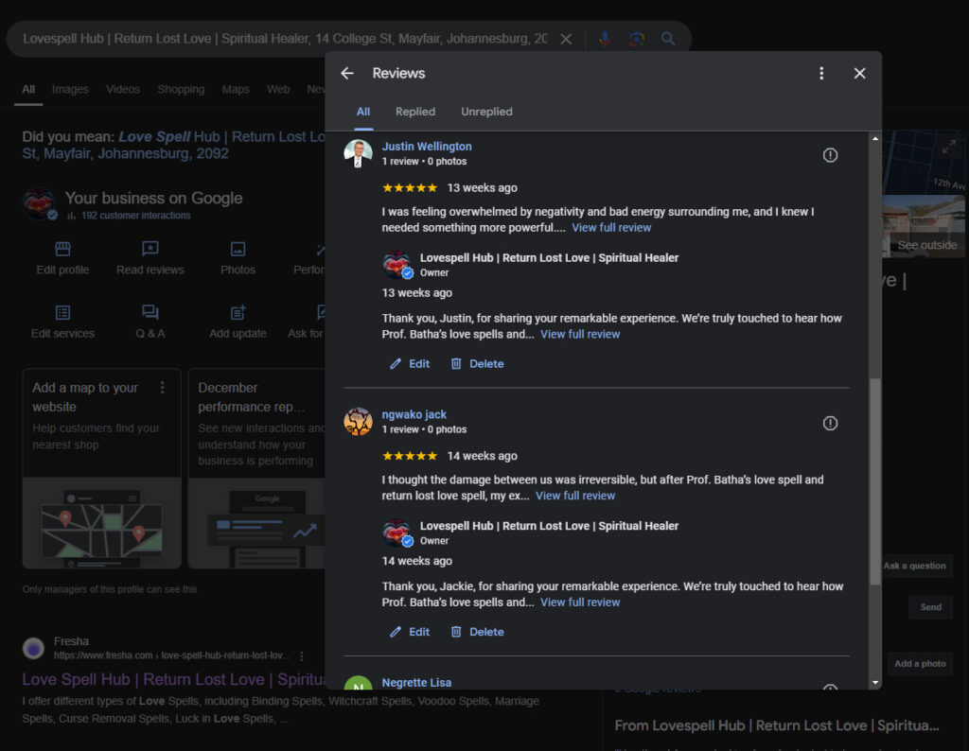The height and width of the screenshot is (751, 969).
Task: Click the See outside street thumbnail
Action: (x=924, y=226)
